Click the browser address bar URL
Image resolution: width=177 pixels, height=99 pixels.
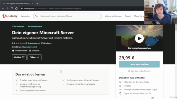[53, 9]
